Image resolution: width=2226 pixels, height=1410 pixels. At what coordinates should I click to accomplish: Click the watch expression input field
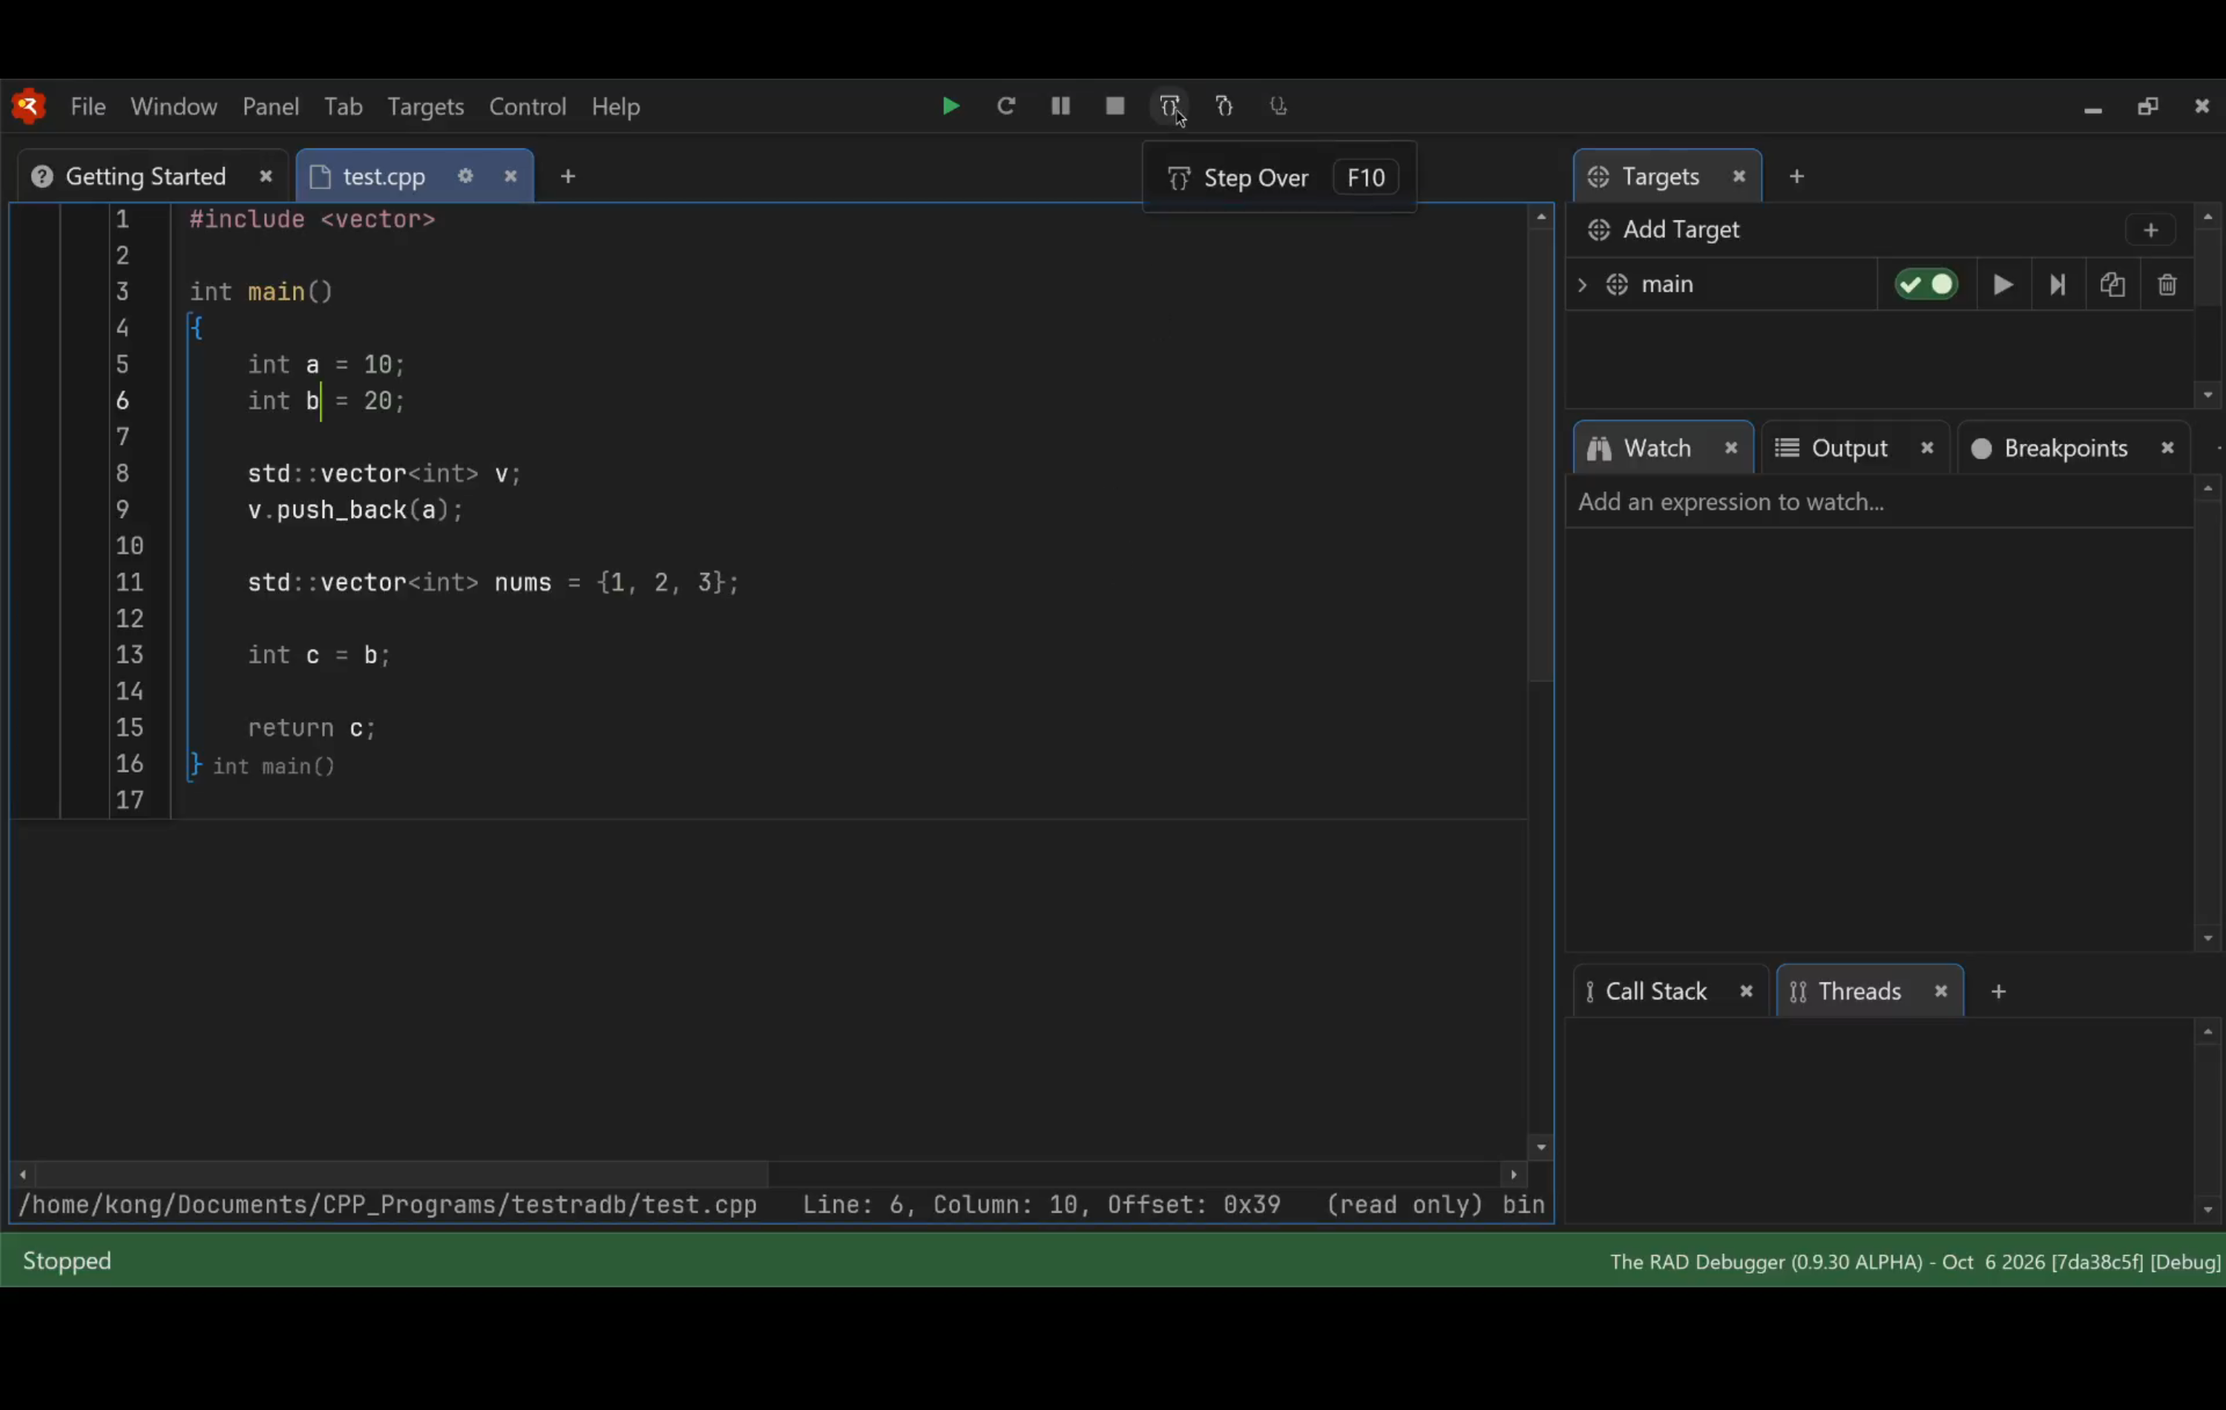click(1879, 502)
